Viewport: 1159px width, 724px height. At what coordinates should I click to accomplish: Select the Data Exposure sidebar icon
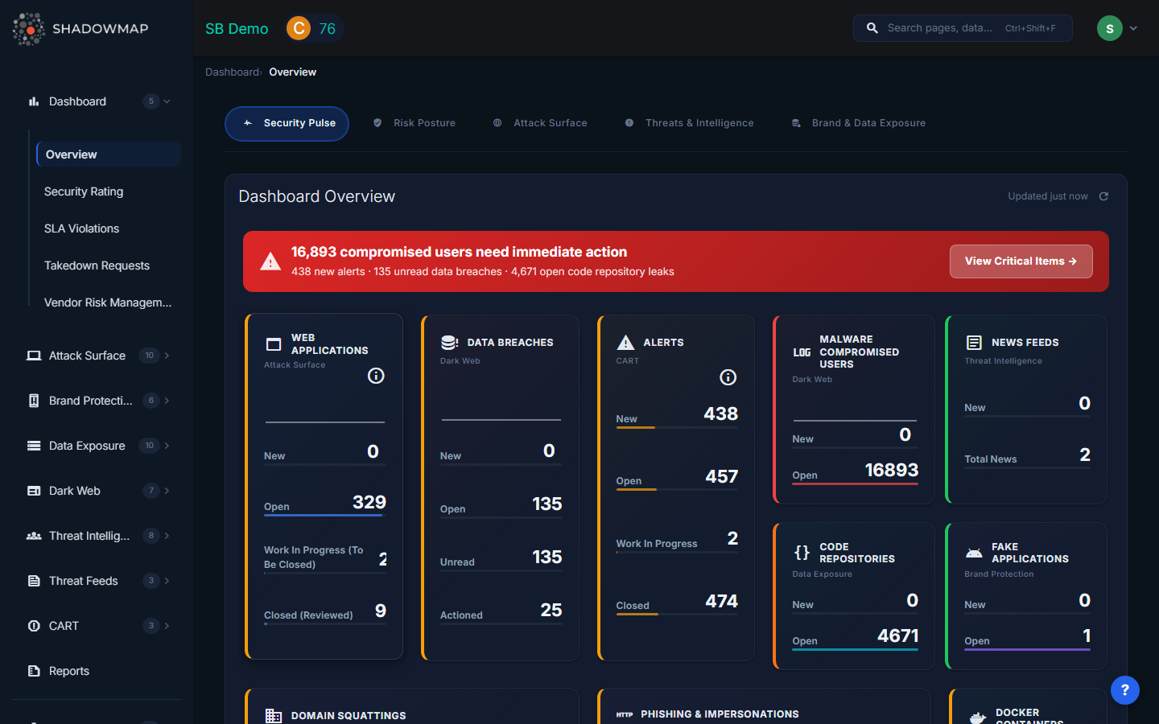(33, 445)
